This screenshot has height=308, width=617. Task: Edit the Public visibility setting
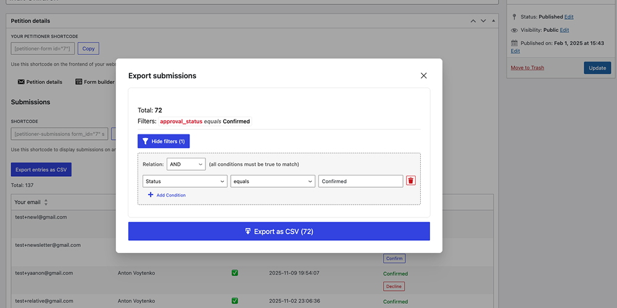point(565,30)
